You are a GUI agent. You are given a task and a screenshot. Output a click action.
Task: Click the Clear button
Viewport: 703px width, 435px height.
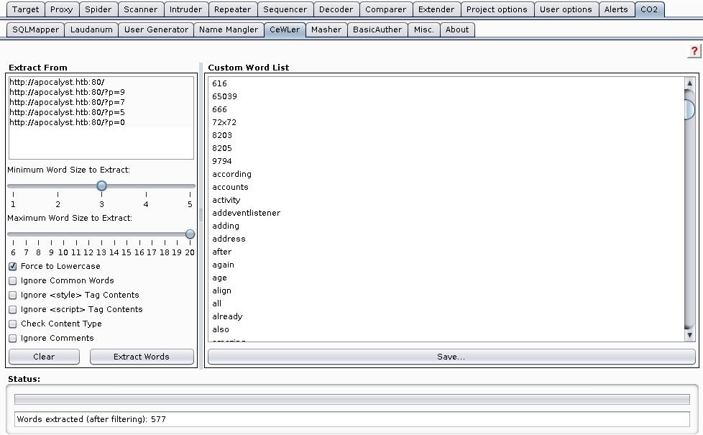click(x=44, y=357)
